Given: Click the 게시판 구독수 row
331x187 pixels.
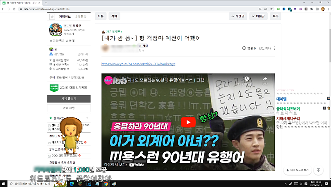Looking at the screenshot, I should (x=69, y=65).
